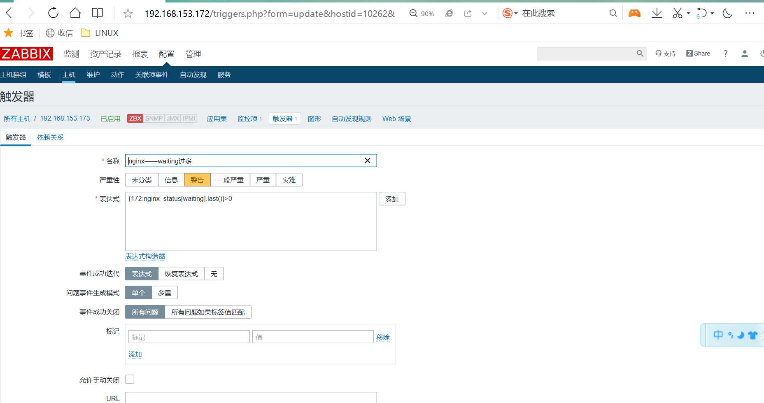Open the 支持 support link
Screen dimensions: 764x403
[666, 54]
